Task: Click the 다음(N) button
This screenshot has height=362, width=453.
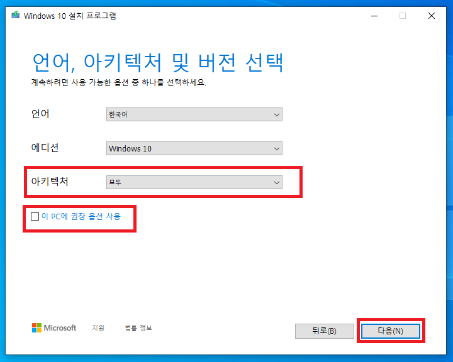Action: (390, 331)
